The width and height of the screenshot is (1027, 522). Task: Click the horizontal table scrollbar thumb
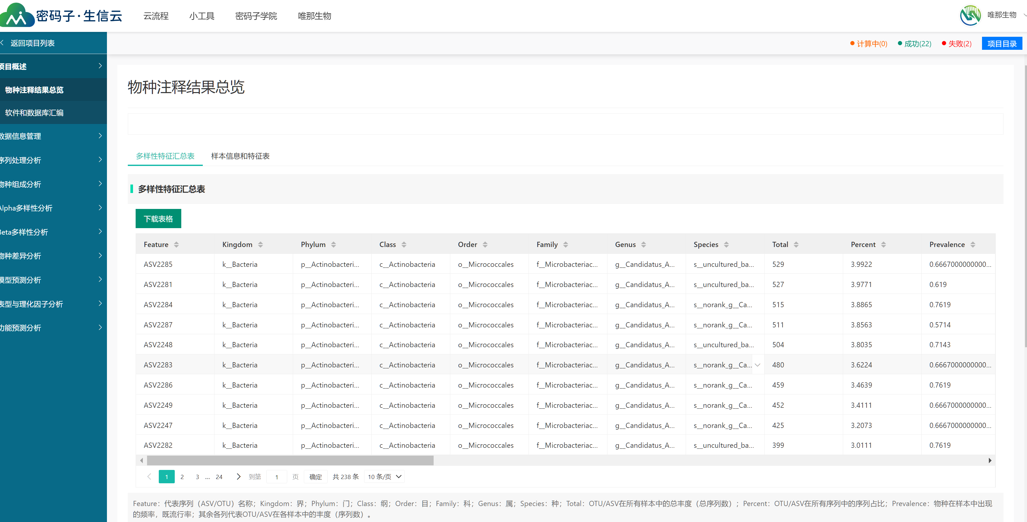[290, 460]
